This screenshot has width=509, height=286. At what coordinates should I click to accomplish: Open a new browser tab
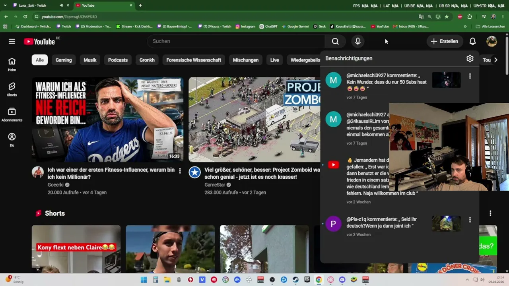[x=140, y=6]
